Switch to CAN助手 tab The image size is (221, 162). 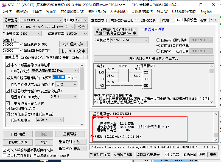(167, 20)
